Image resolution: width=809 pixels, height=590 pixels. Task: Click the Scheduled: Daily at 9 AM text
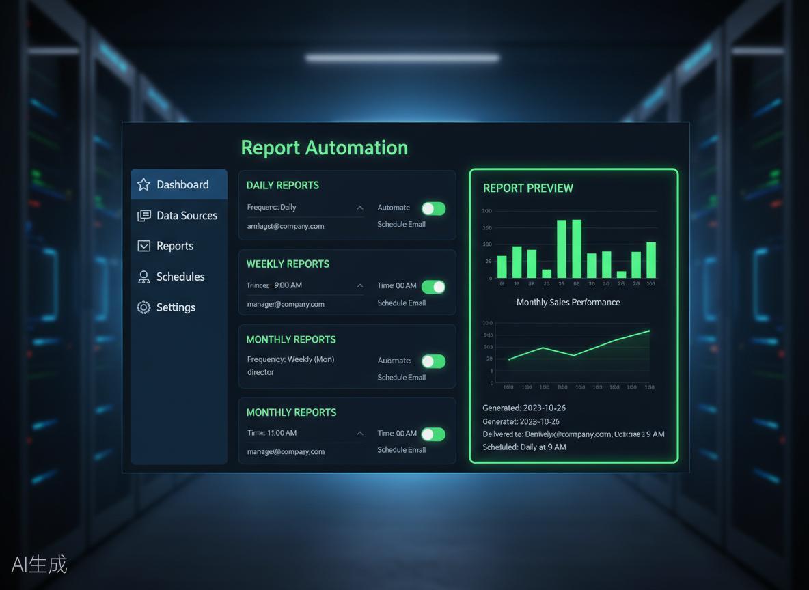524,447
